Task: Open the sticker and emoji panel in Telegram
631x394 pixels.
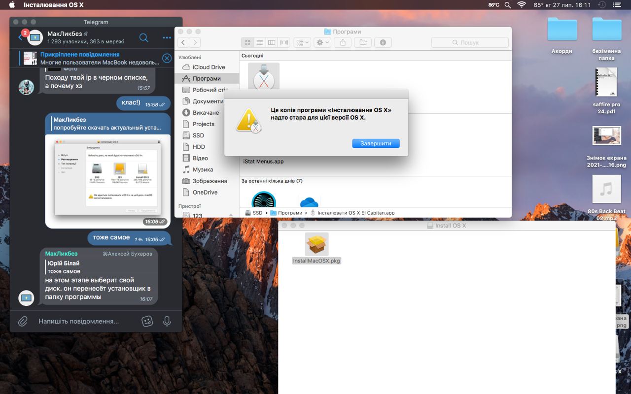Action: click(147, 321)
